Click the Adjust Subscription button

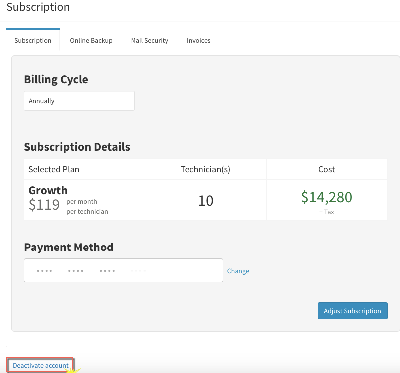click(x=353, y=311)
